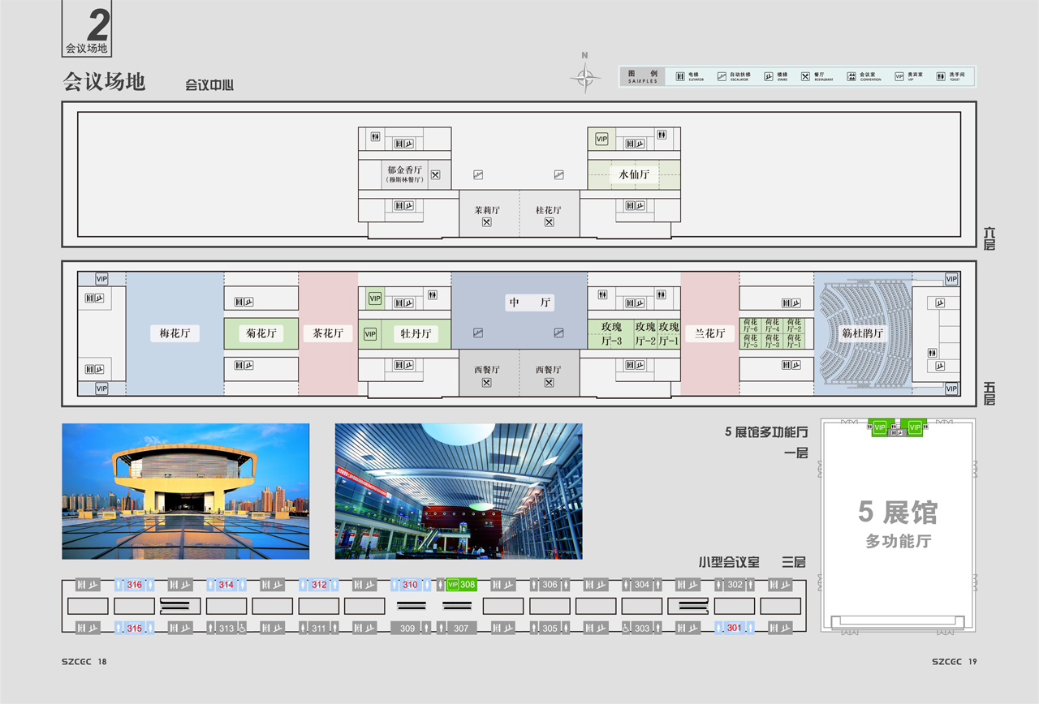This screenshot has width=1039, height=704.
Task: Click the VIP icon above 水仙厅
Action: [x=601, y=140]
